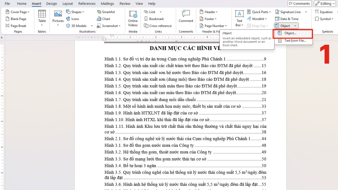
Task: Open the Help tab
Action: coord(152,4)
